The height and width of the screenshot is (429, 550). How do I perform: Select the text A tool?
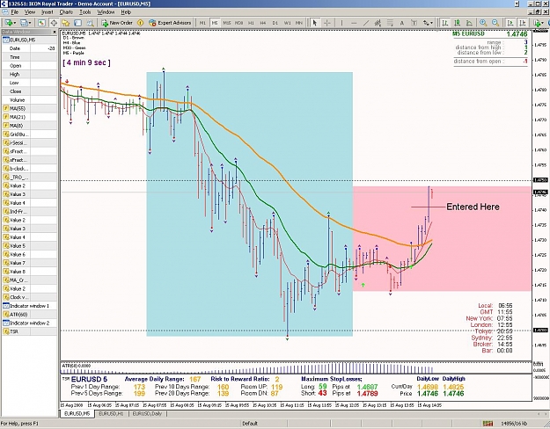[402, 23]
